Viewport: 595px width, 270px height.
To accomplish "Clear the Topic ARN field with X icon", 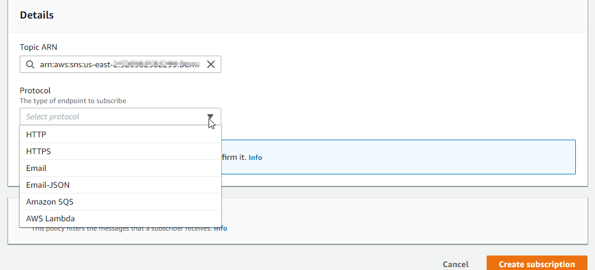I will 211,64.
